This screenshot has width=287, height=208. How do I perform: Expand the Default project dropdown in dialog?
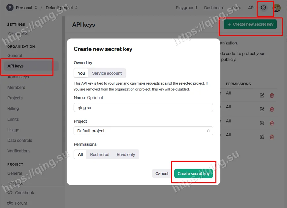click(143, 131)
